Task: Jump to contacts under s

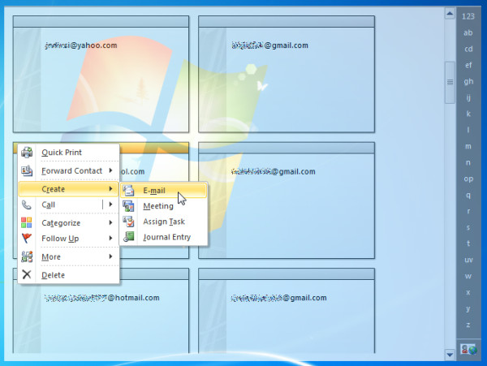Action: [468, 227]
